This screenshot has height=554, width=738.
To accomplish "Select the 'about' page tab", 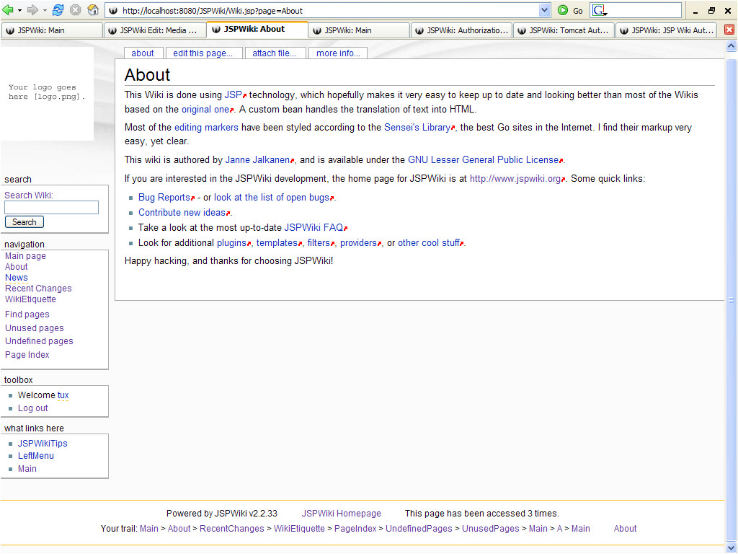I will pyautogui.click(x=143, y=53).
